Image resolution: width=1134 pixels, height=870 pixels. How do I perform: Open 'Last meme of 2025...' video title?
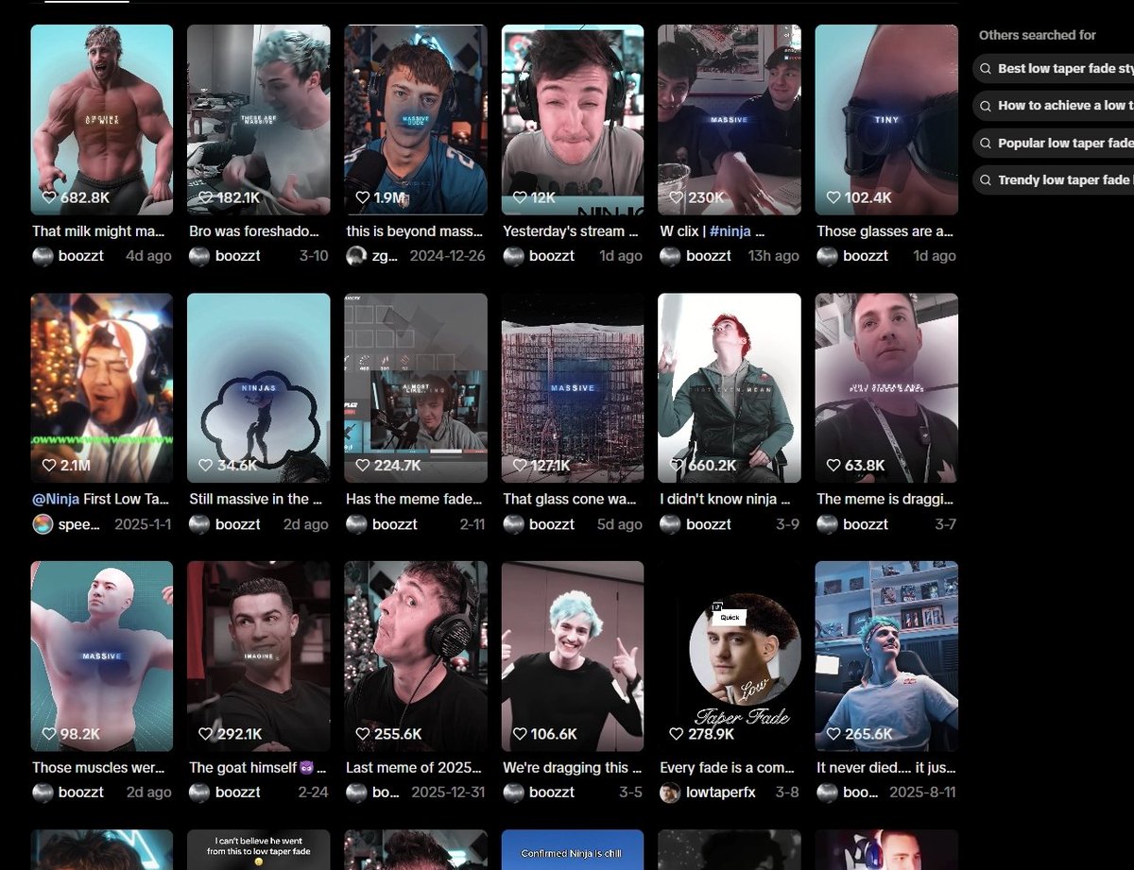414,767
